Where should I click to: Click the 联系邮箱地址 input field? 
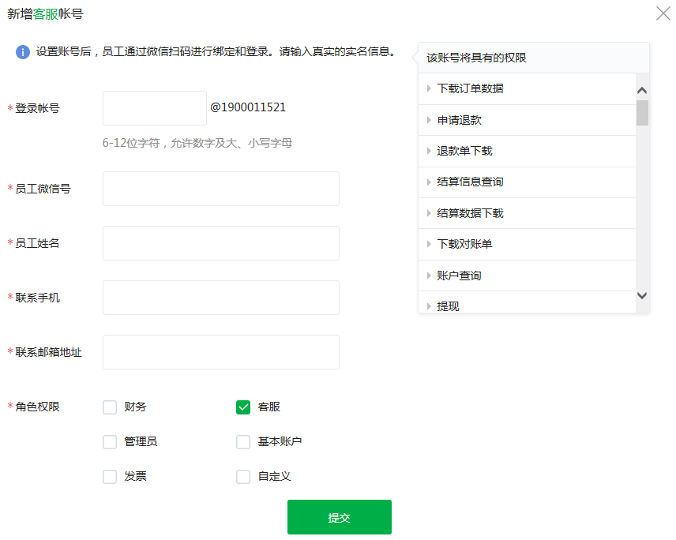(221, 352)
